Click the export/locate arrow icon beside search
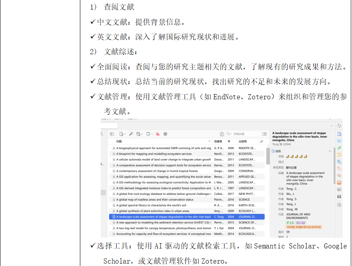Image resolution: width=352 pixels, height=266 pixels. pos(222,134)
